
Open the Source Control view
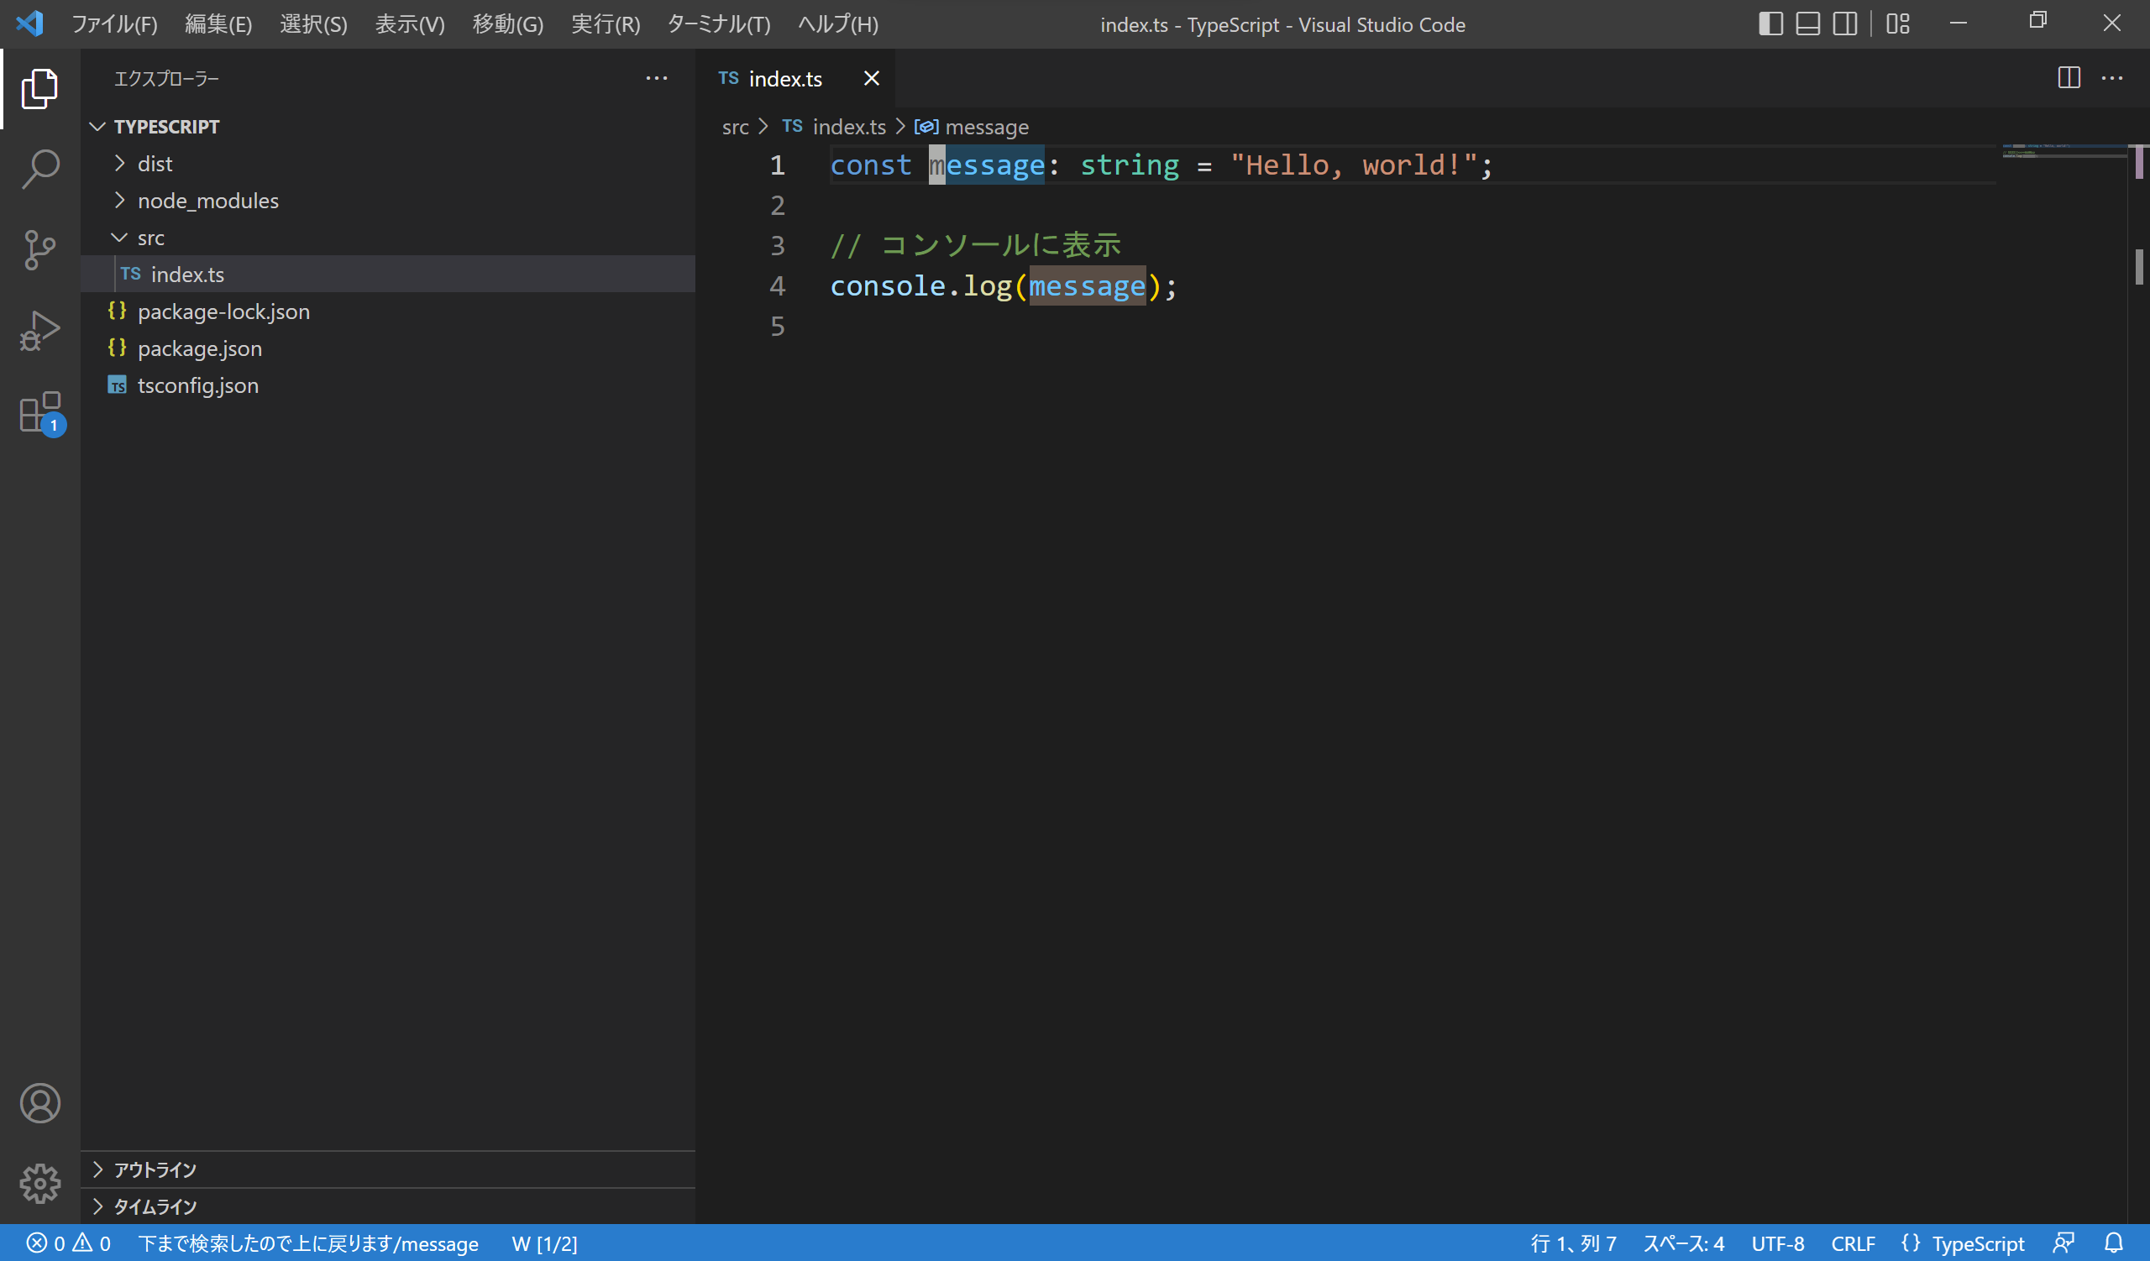point(39,250)
